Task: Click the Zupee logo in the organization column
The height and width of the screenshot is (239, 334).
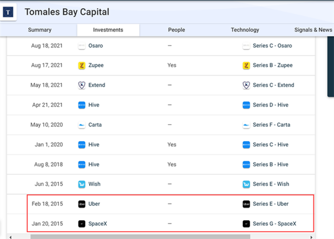Action: [x=82, y=66]
